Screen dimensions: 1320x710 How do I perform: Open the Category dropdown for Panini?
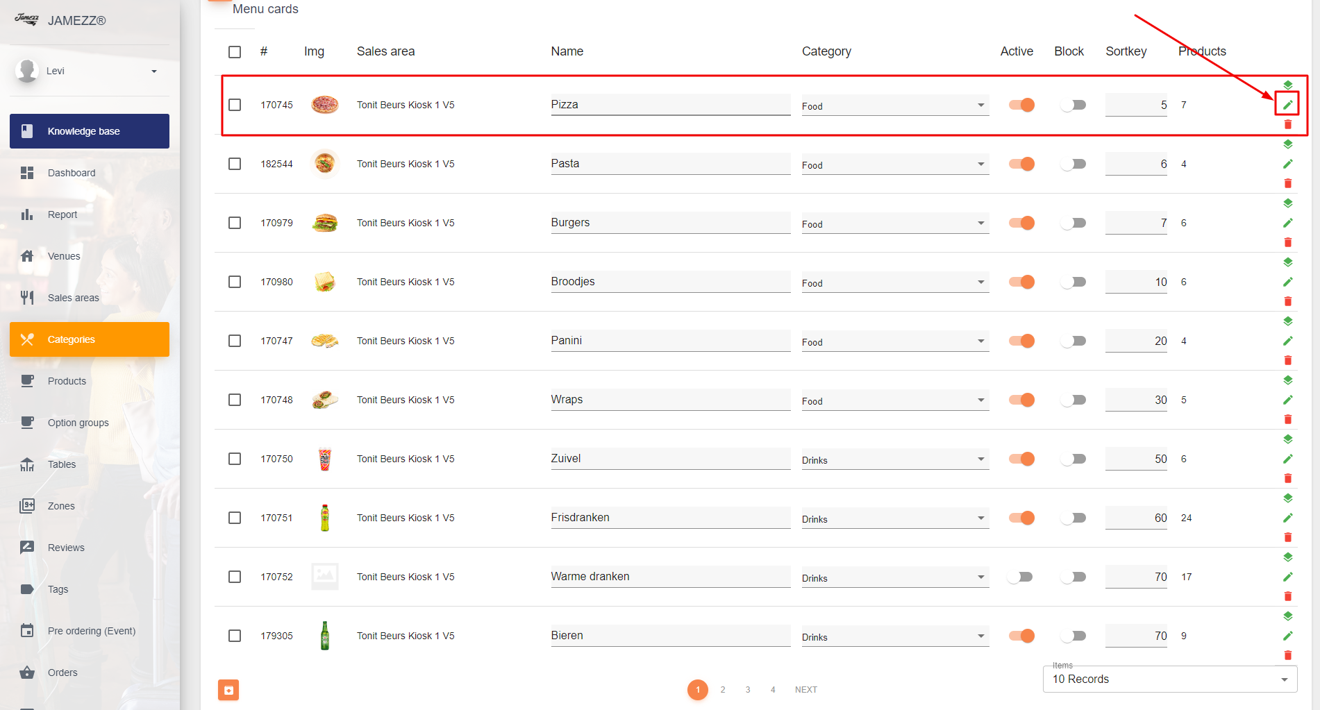(895, 341)
